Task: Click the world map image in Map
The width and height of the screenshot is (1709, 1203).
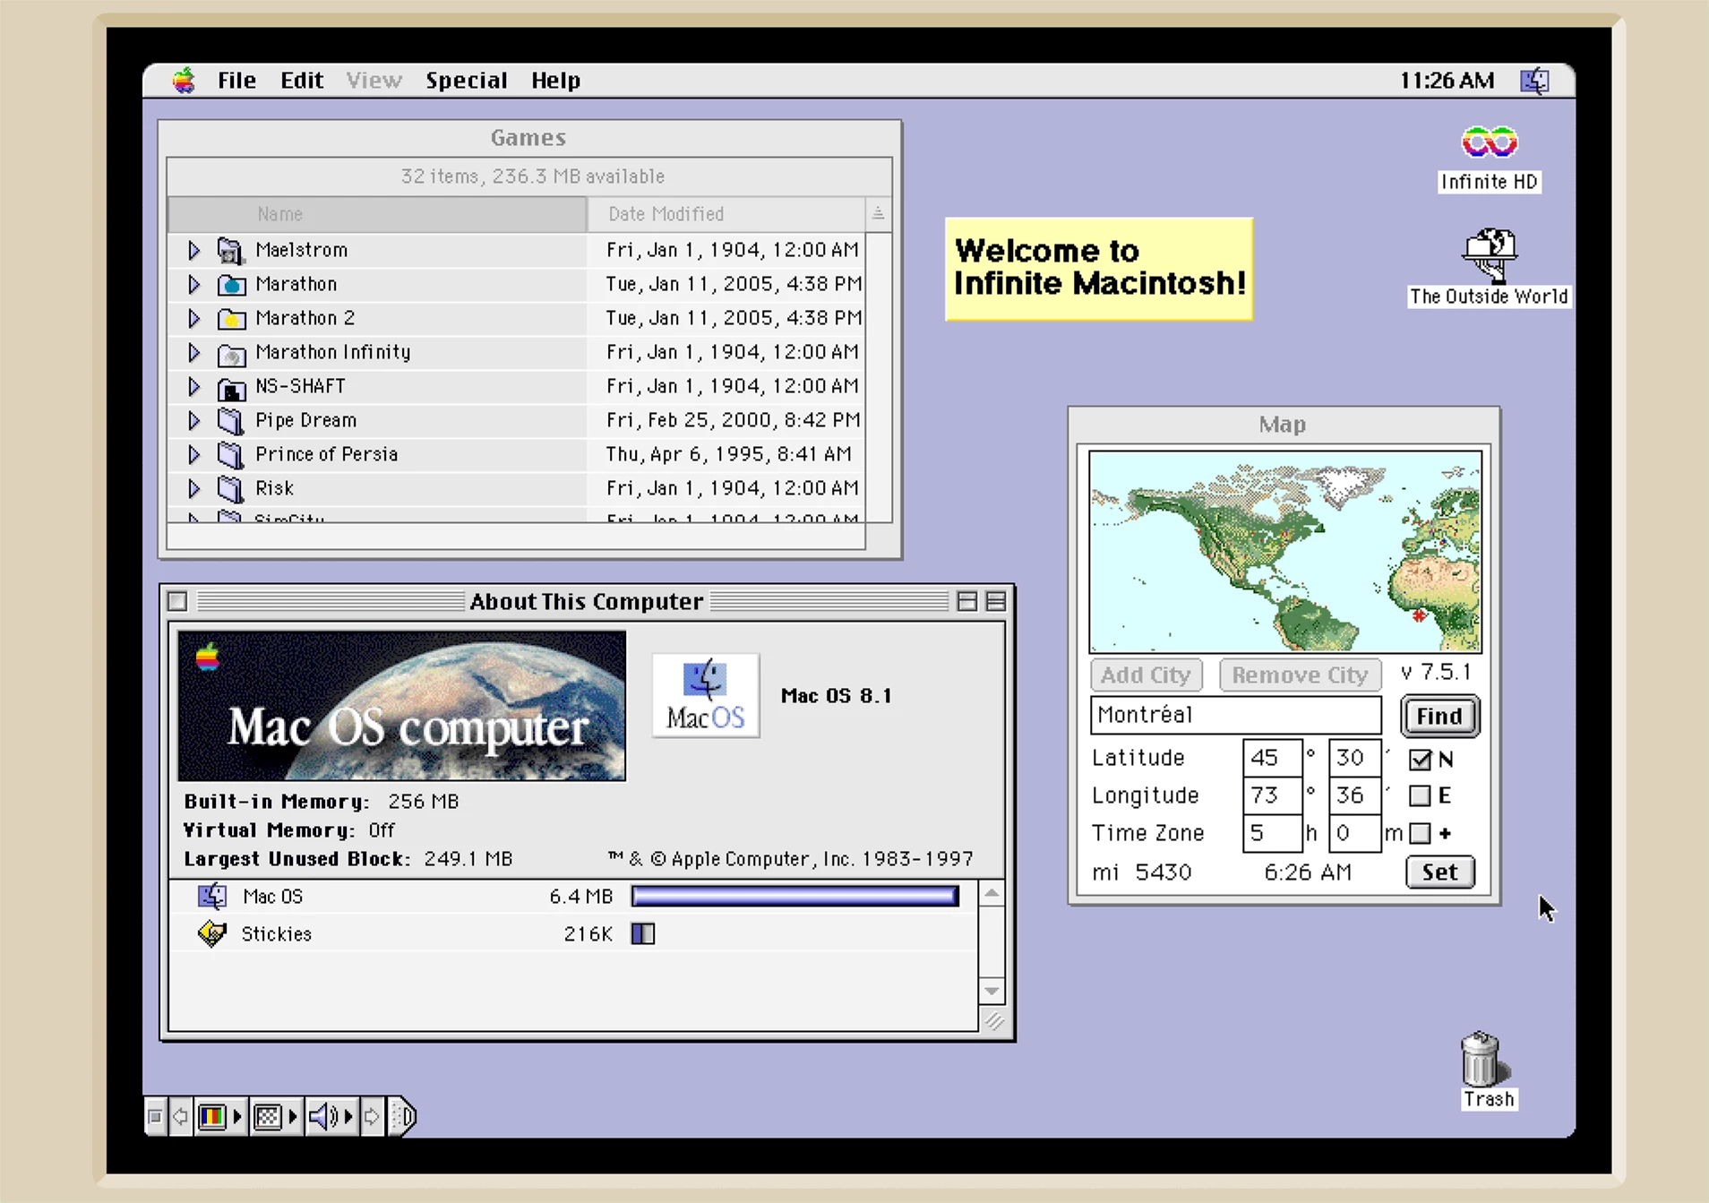Action: pos(1285,552)
